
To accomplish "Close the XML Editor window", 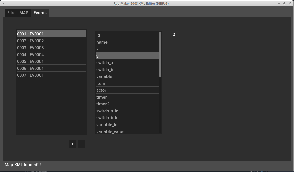I will pos(290,3).
